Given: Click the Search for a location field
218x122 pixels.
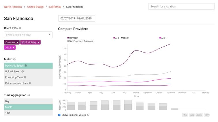Looking at the screenshot, I should 181,6.
